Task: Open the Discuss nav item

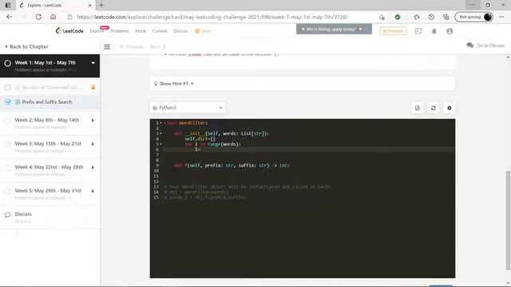Action: coord(181,31)
